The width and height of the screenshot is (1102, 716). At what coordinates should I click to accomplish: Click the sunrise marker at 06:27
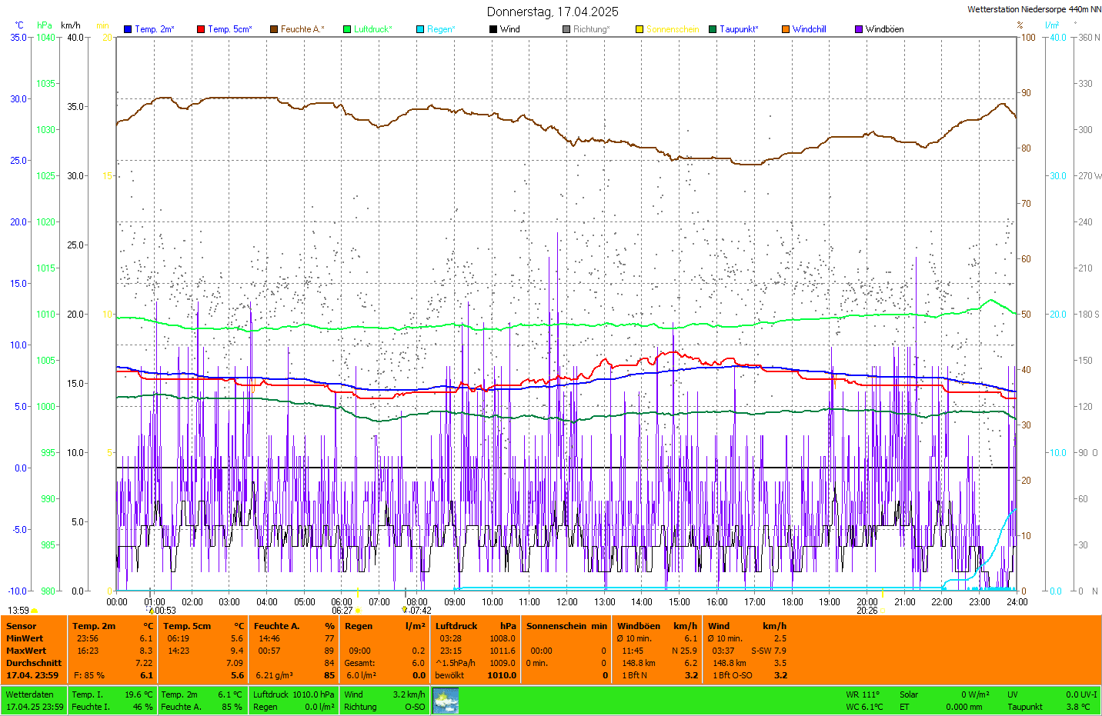coord(358,611)
